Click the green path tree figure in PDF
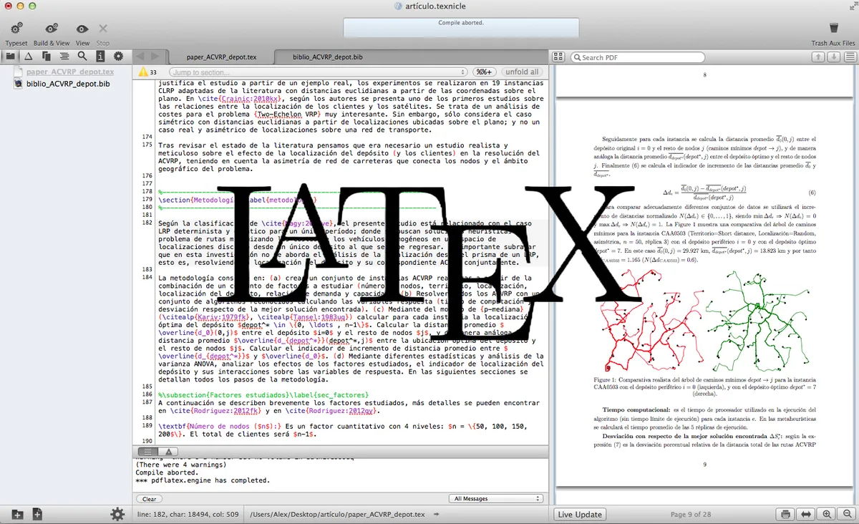859x524 pixels. coord(759,322)
